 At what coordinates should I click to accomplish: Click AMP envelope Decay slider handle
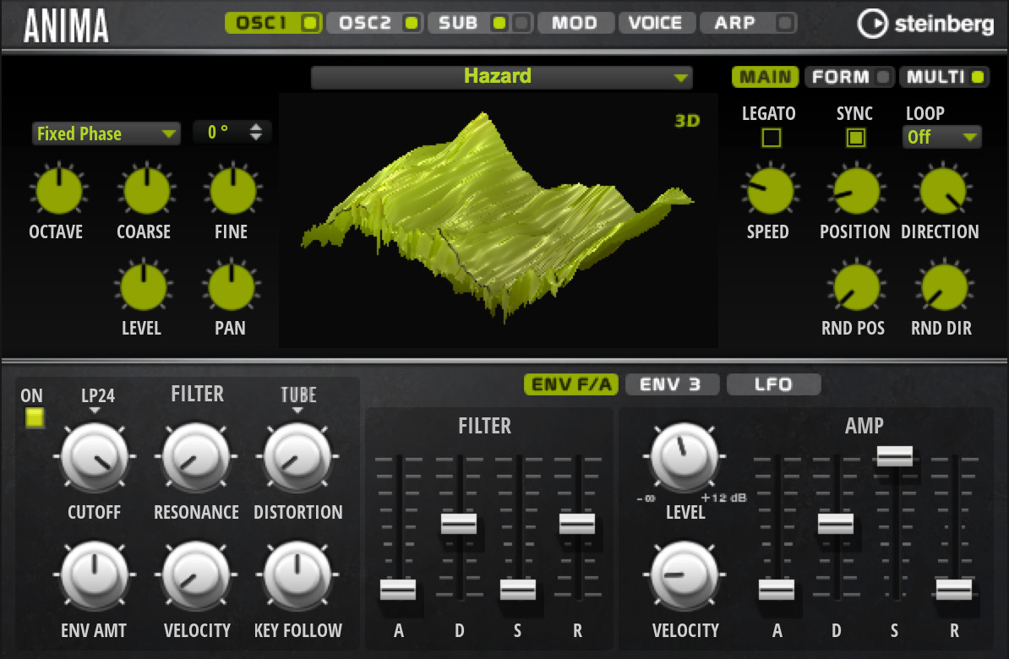tap(836, 524)
